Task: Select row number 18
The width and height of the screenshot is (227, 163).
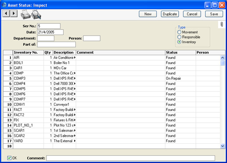Action: tap(8, 146)
